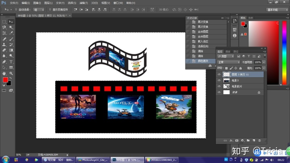This screenshot has height=163, width=290.
Task: Open the 图像(I) menu
Action: pos(37,3)
